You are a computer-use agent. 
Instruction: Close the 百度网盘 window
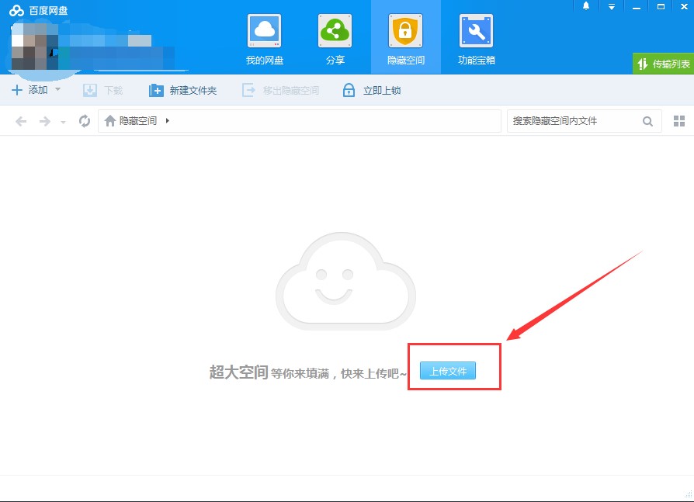coord(684,7)
